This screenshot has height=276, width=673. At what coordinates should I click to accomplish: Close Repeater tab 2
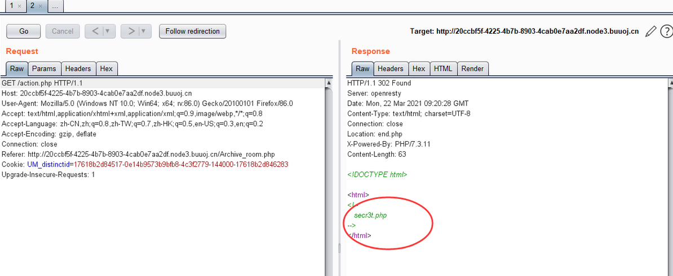coord(41,6)
